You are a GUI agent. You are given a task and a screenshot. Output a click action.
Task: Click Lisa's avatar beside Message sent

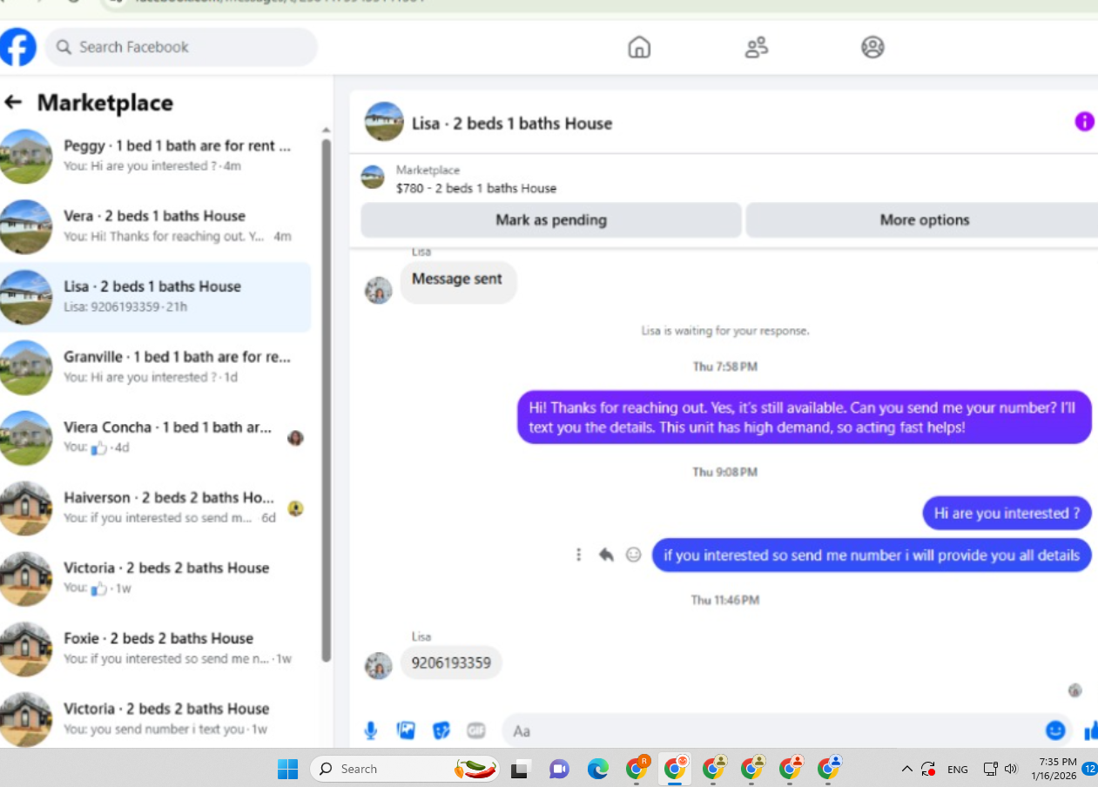(x=378, y=290)
